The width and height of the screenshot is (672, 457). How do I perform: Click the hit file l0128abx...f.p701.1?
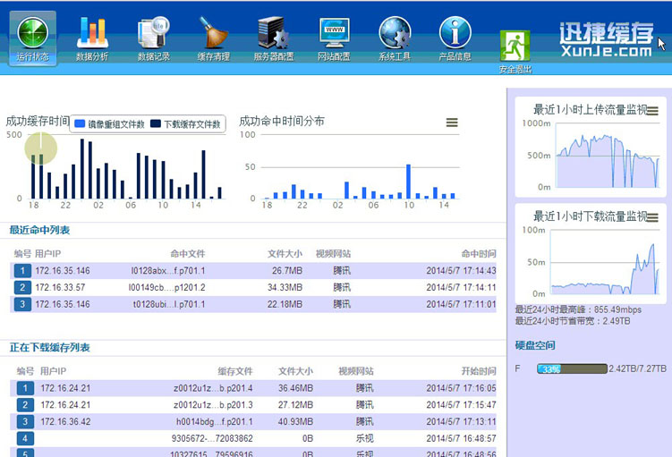(168, 271)
